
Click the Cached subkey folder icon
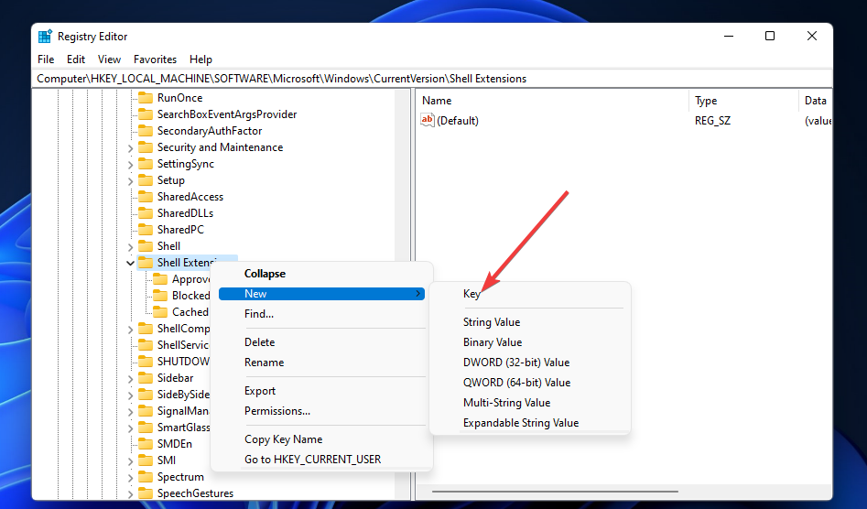(x=160, y=312)
